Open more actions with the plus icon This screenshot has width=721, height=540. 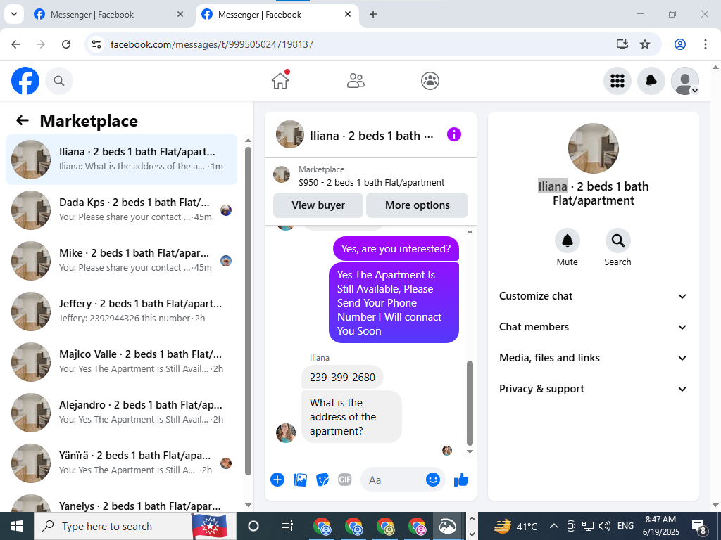tap(277, 480)
